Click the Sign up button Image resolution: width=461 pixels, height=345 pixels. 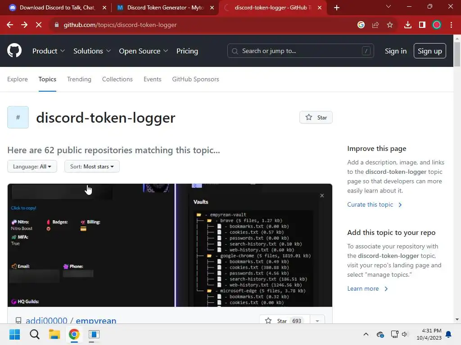[430, 51]
